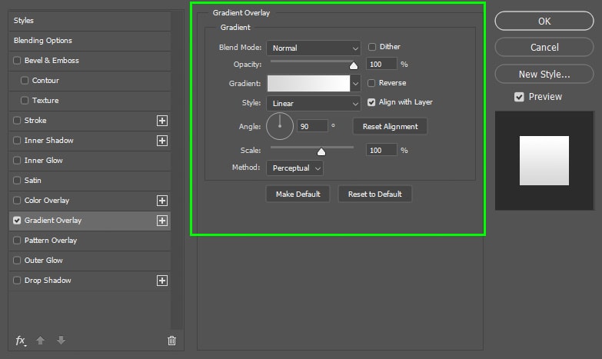602x359 pixels.
Task: Add another Stroke effect with plus icon
Action: coord(162,121)
